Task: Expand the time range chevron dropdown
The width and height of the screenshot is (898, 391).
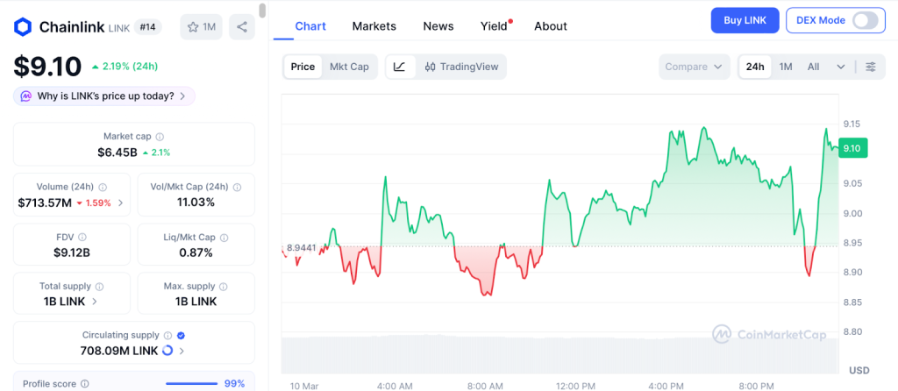Action: (x=841, y=67)
